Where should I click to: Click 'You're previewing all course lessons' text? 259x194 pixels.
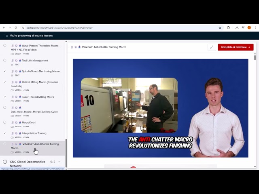pyautogui.click(x=31, y=36)
